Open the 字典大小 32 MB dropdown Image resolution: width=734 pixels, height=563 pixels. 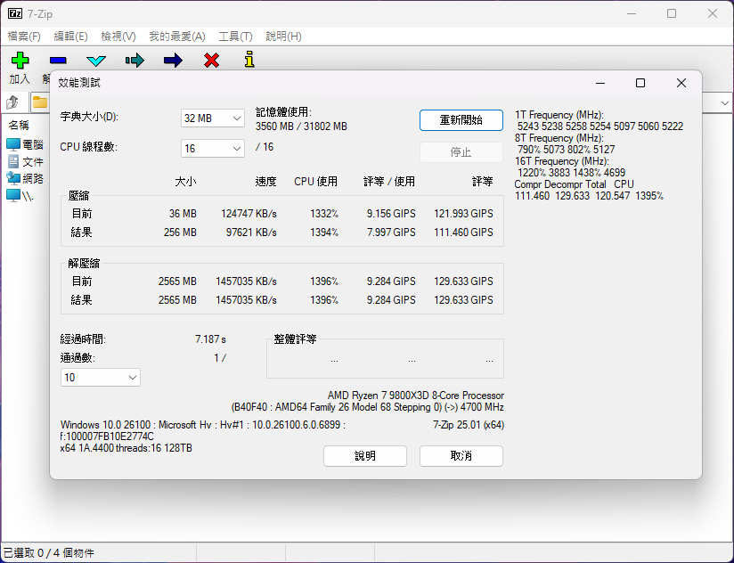point(213,118)
